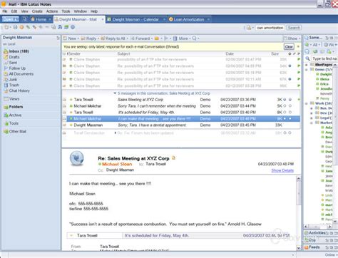Sort messages by Sender column

(74, 54)
